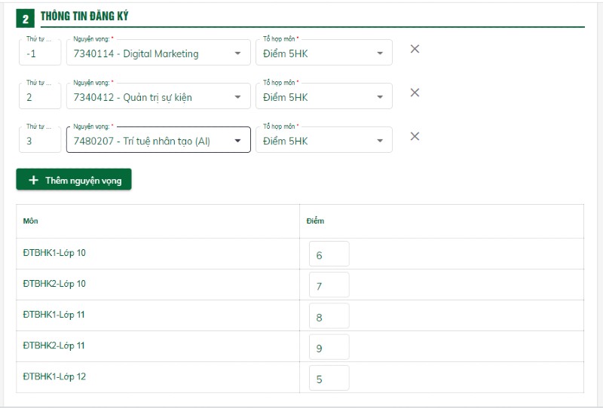Open the Digital Marketing nguyện vọng dropdown

(x=158, y=53)
